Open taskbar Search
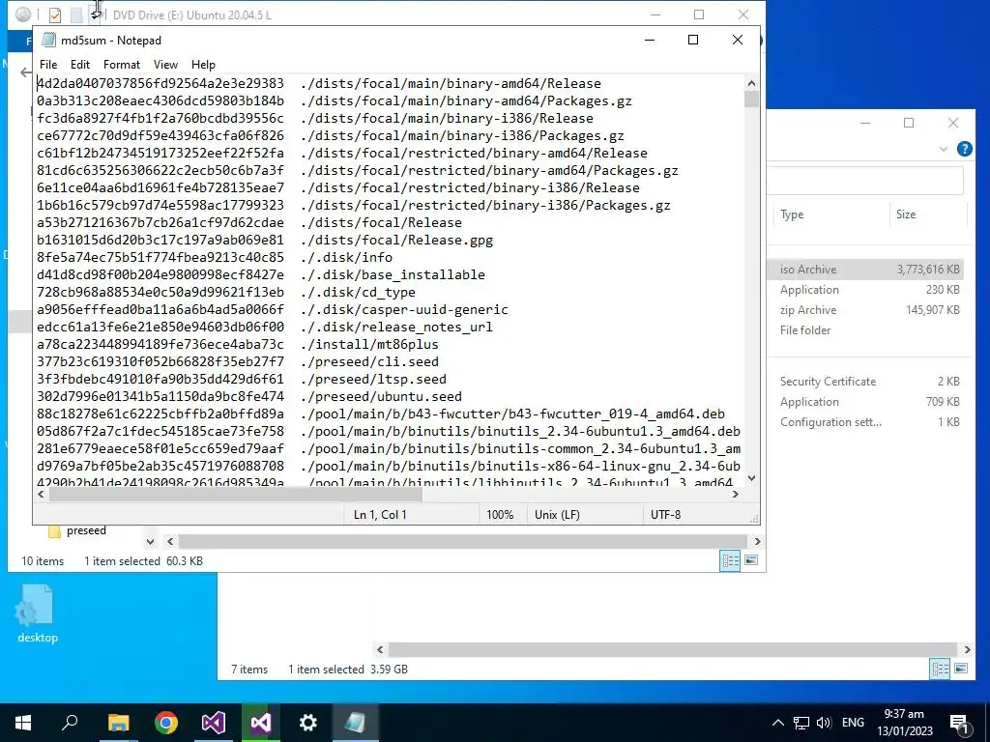Screen dimensions: 990x742 tap(70, 723)
